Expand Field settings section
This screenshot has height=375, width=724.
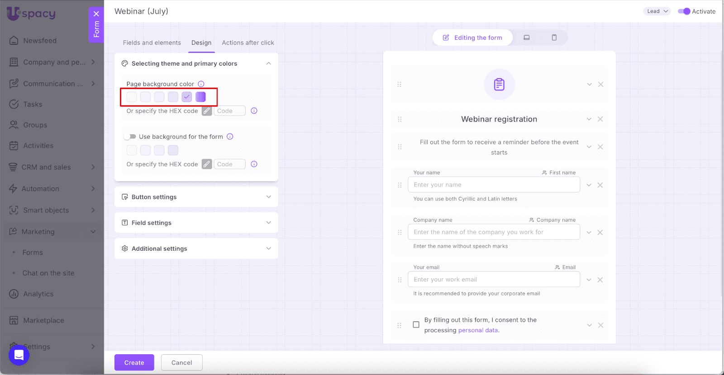coord(196,223)
